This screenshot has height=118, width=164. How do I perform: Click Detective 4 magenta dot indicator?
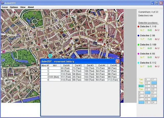click(139, 54)
